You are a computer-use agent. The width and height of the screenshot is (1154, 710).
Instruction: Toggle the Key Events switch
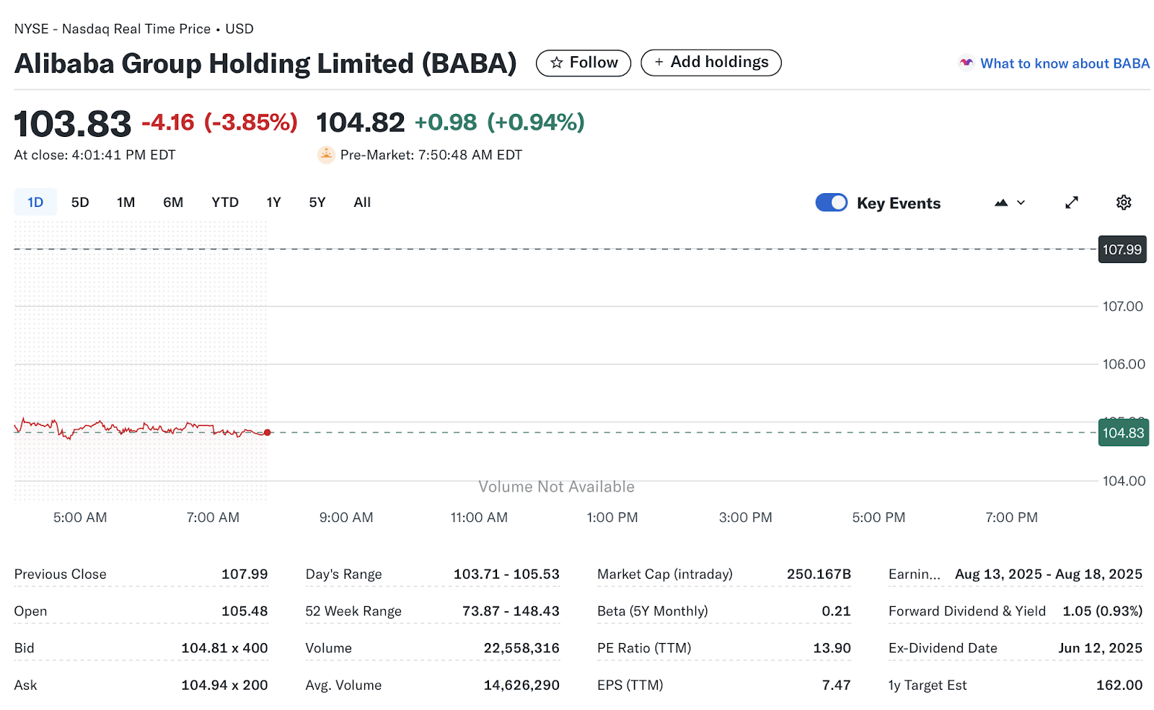click(x=831, y=203)
